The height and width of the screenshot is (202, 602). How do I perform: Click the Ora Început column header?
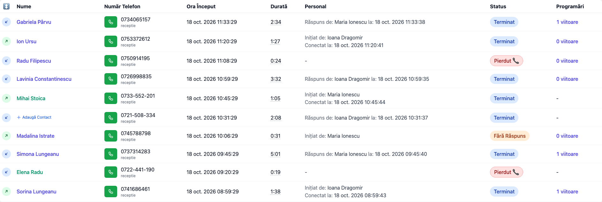201,6
